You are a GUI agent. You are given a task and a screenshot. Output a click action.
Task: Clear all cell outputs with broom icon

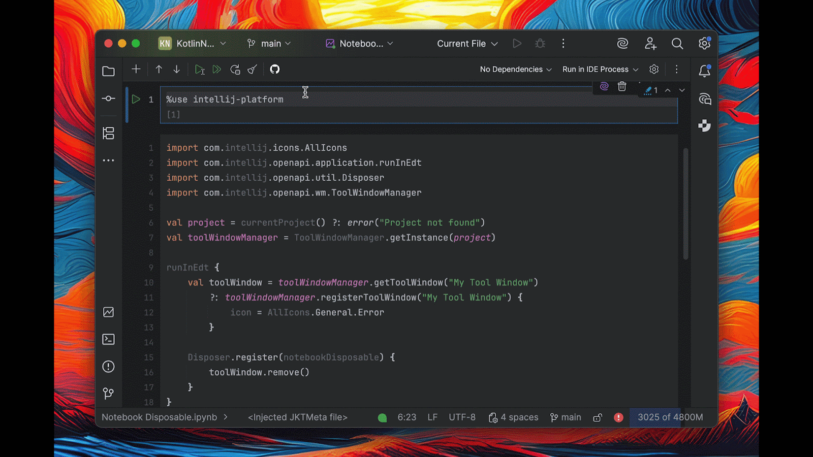click(x=253, y=70)
